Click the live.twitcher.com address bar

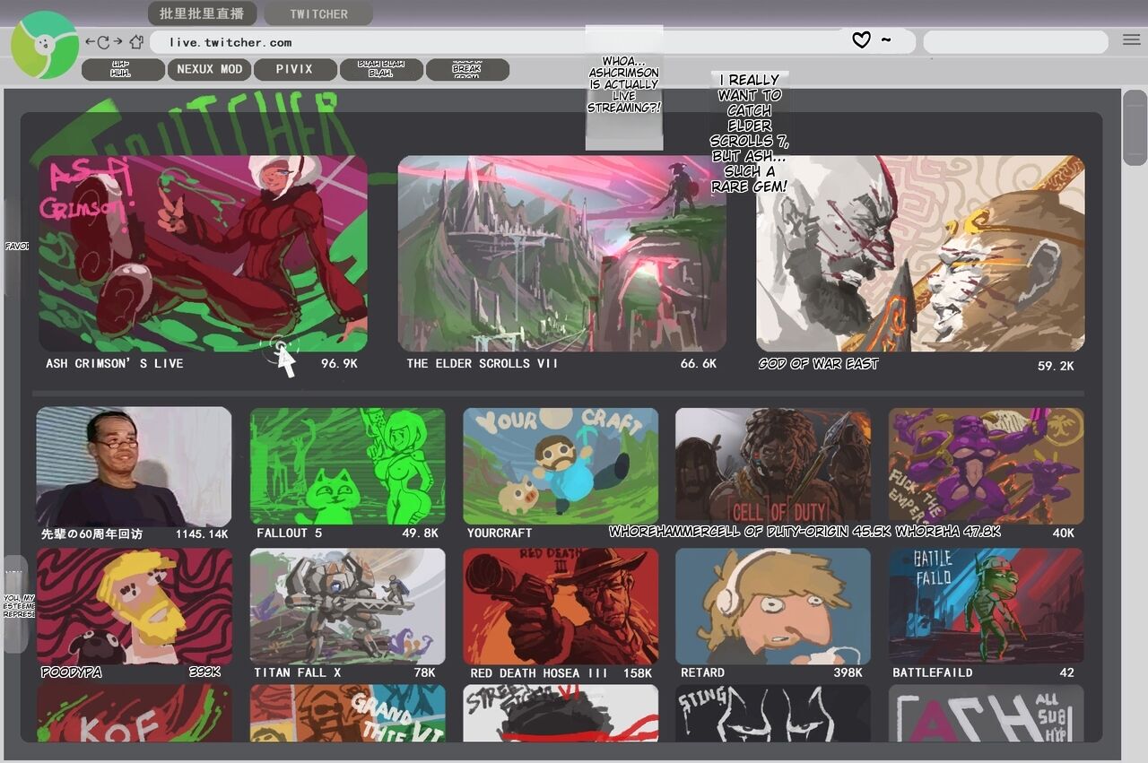click(x=493, y=42)
